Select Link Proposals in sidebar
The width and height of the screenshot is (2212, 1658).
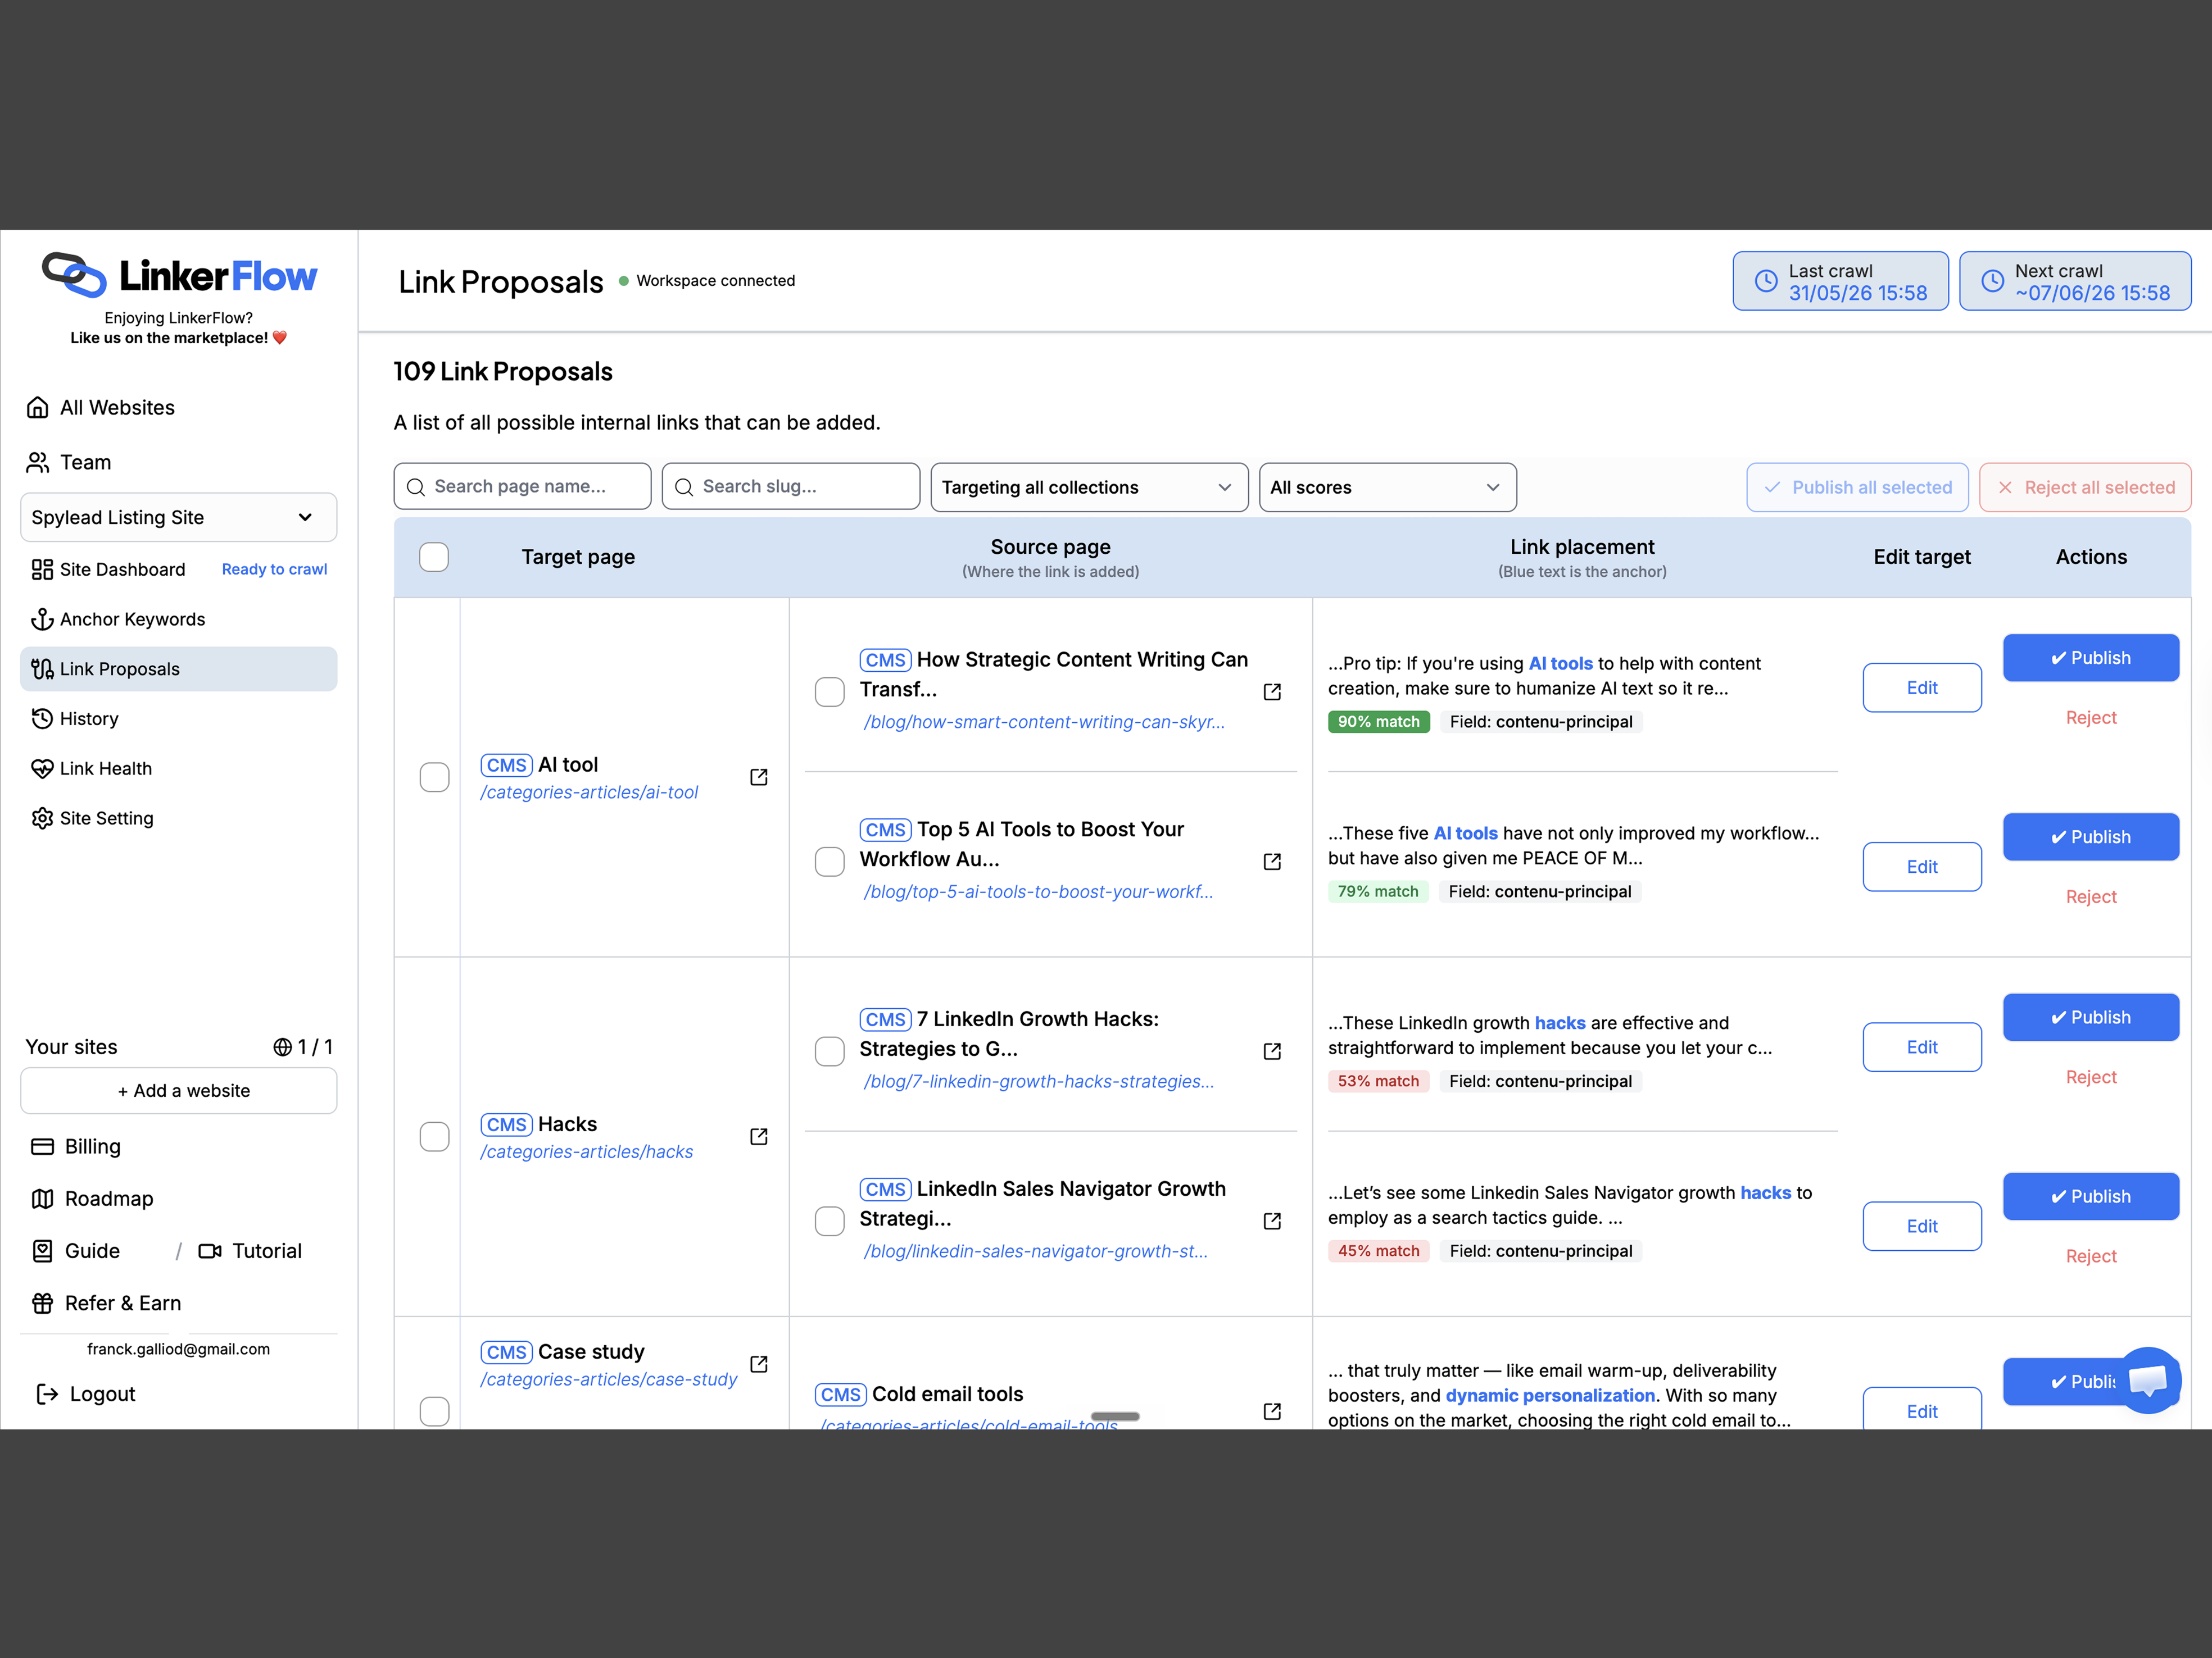(179, 668)
